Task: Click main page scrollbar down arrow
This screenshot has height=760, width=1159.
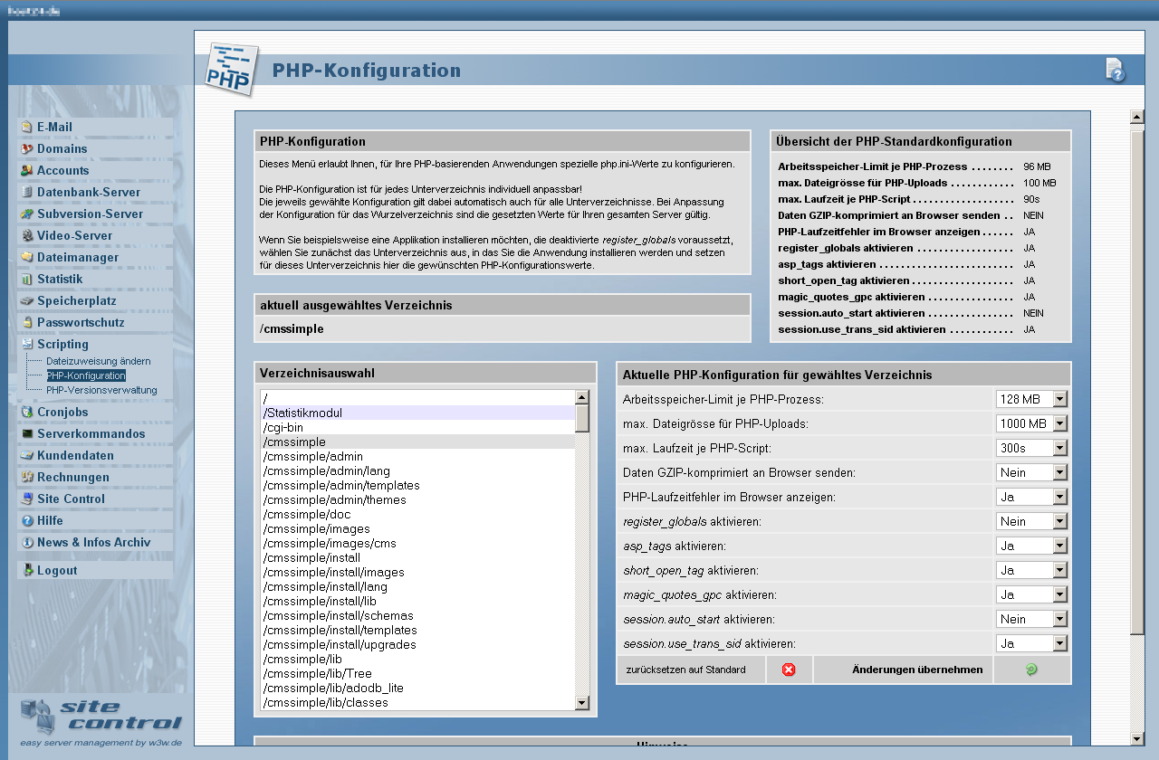Action: pos(1137,738)
